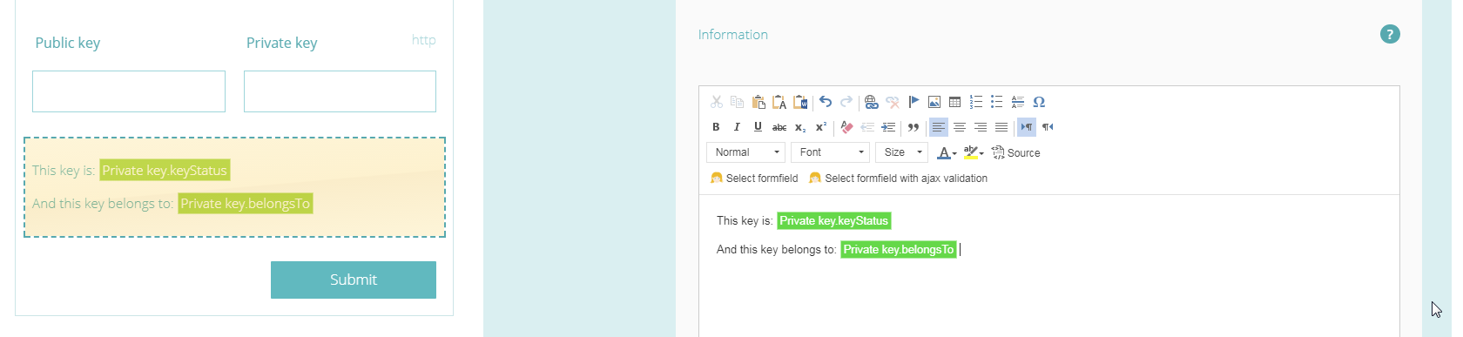Screen dimensions: 1463x337
Task: Align text right
Action: tap(981, 127)
